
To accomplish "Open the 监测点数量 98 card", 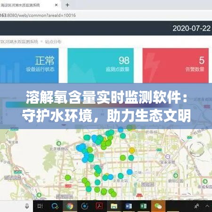I will coord(100,65).
